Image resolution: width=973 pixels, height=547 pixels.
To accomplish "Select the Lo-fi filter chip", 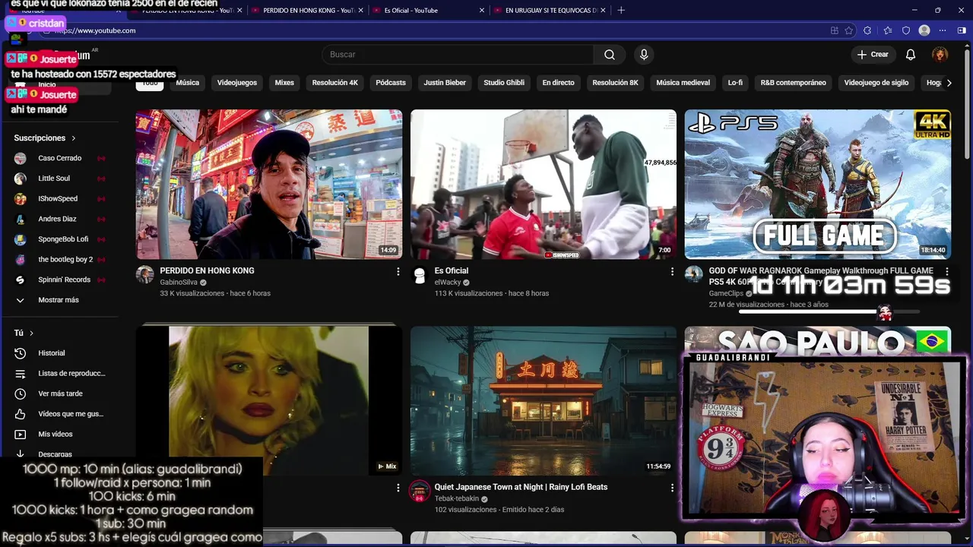I will [x=735, y=83].
